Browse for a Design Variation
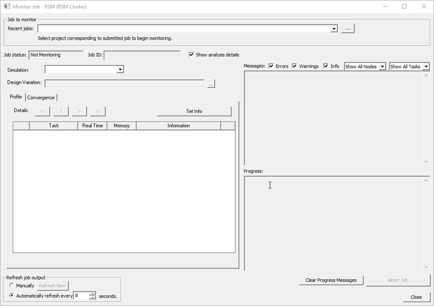The image size is (434, 306). [x=211, y=83]
